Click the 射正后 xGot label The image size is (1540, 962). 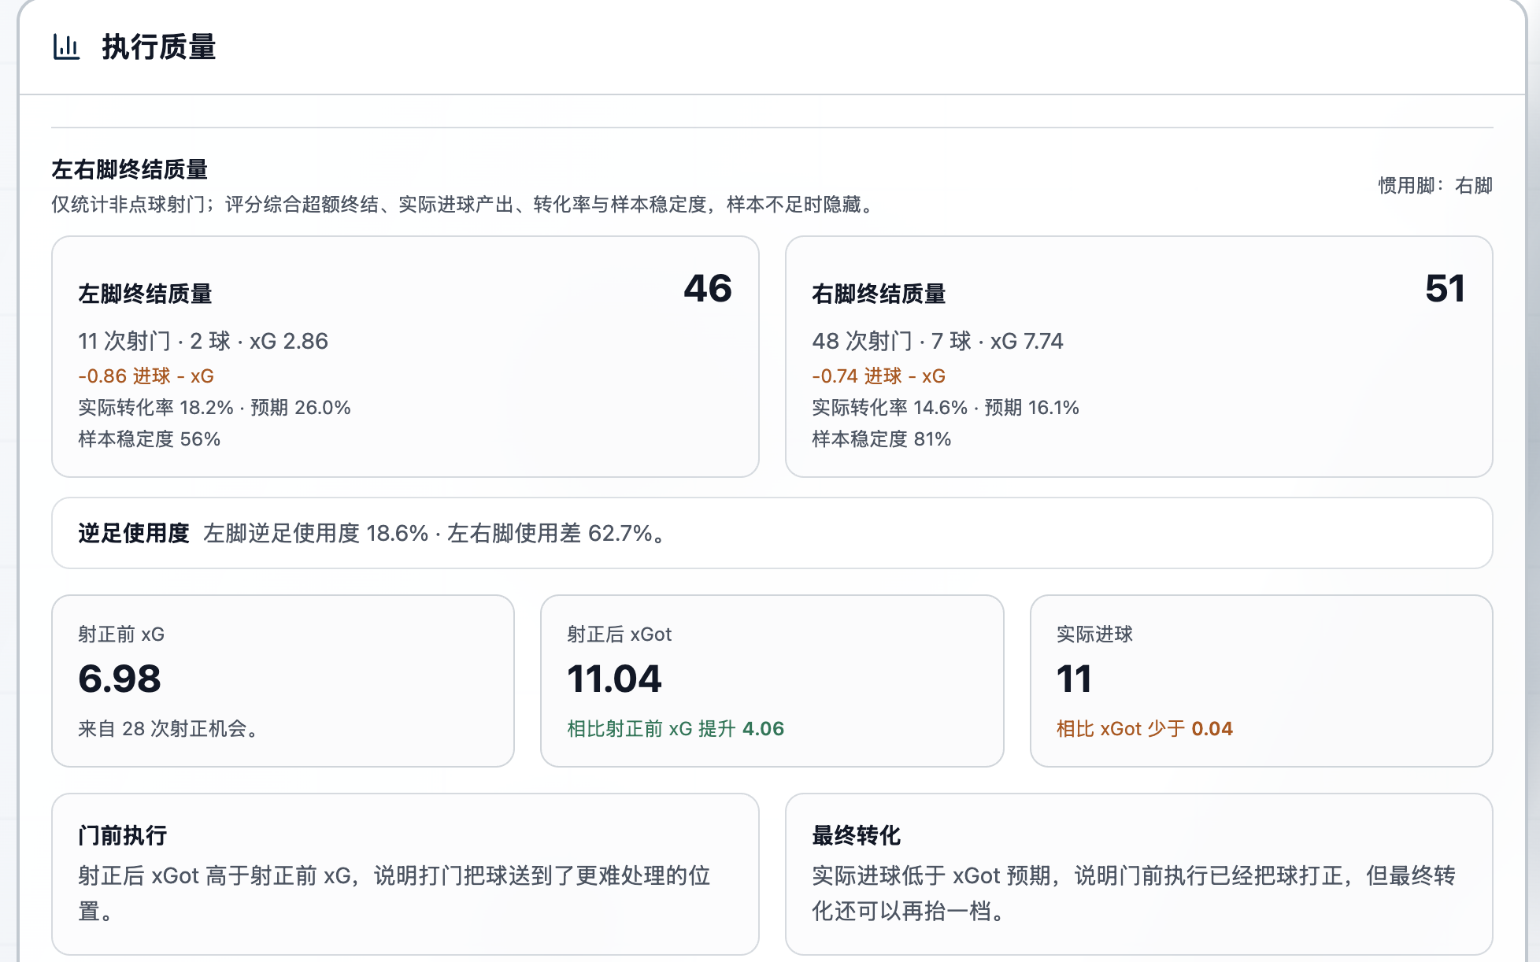pyautogui.click(x=620, y=635)
